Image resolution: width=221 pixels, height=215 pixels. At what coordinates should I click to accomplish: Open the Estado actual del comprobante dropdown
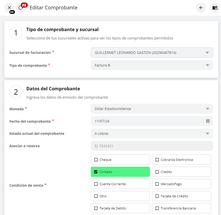(207, 134)
